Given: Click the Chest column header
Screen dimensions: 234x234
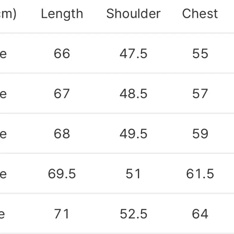Looking at the screenshot, I should click(x=200, y=14).
